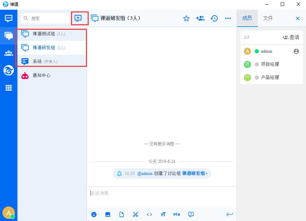Click the 邀请 invite button

pos(291,37)
